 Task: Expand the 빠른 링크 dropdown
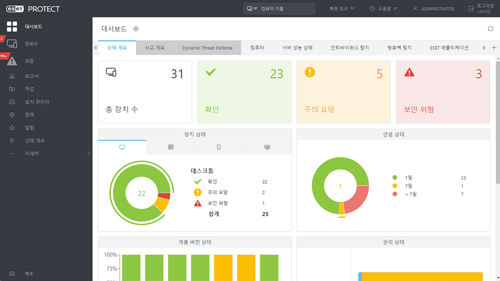point(342,9)
